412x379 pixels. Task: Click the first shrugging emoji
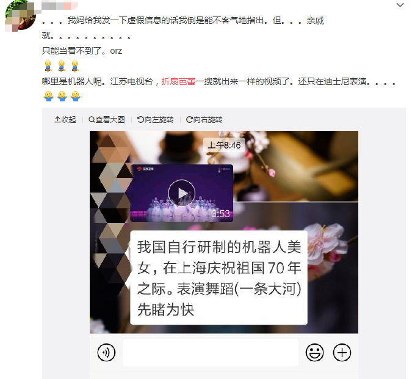(x=49, y=97)
